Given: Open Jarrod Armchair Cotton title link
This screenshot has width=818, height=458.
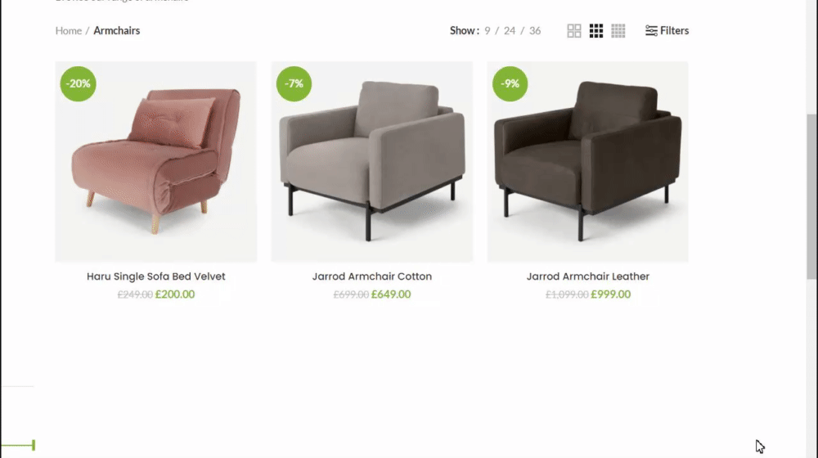Looking at the screenshot, I should 372,276.
